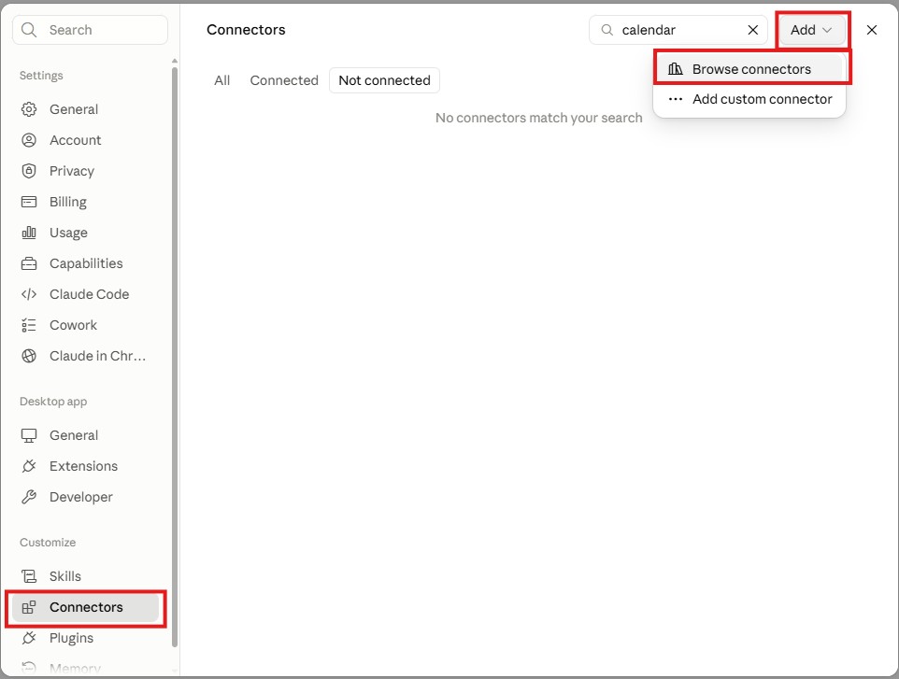Click the Capabilities toolbox icon
The width and height of the screenshot is (899, 679).
click(29, 263)
